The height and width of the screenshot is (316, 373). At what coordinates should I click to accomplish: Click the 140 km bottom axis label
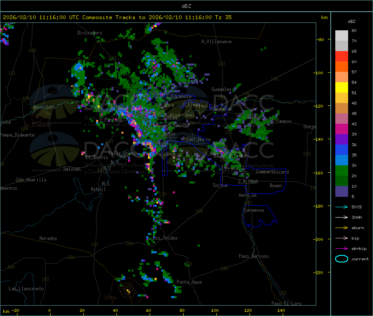click(281, 310)
